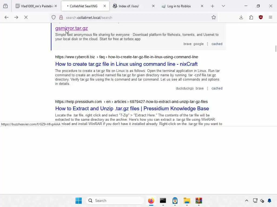
Task: Click the duckduckgo engine label under nixCraft result
Action: 184,88
